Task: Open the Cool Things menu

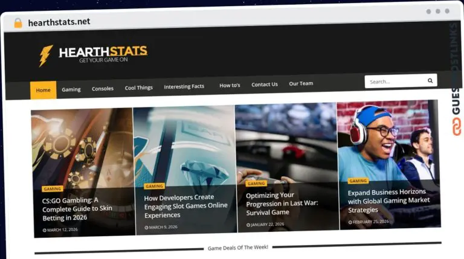Action: click(x=139, y=88)
